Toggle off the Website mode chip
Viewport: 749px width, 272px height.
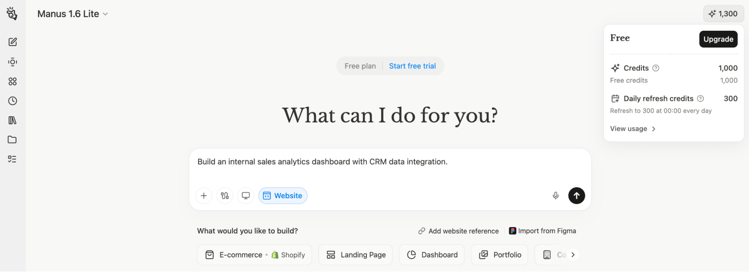[283, 196]
